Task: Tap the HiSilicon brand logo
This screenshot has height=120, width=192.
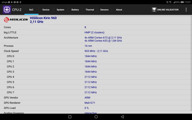Action: tap(16, 20)
